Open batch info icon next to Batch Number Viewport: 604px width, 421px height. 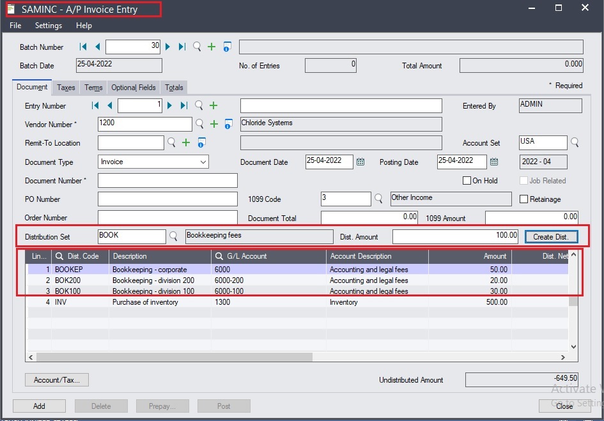tap(228, 47)
